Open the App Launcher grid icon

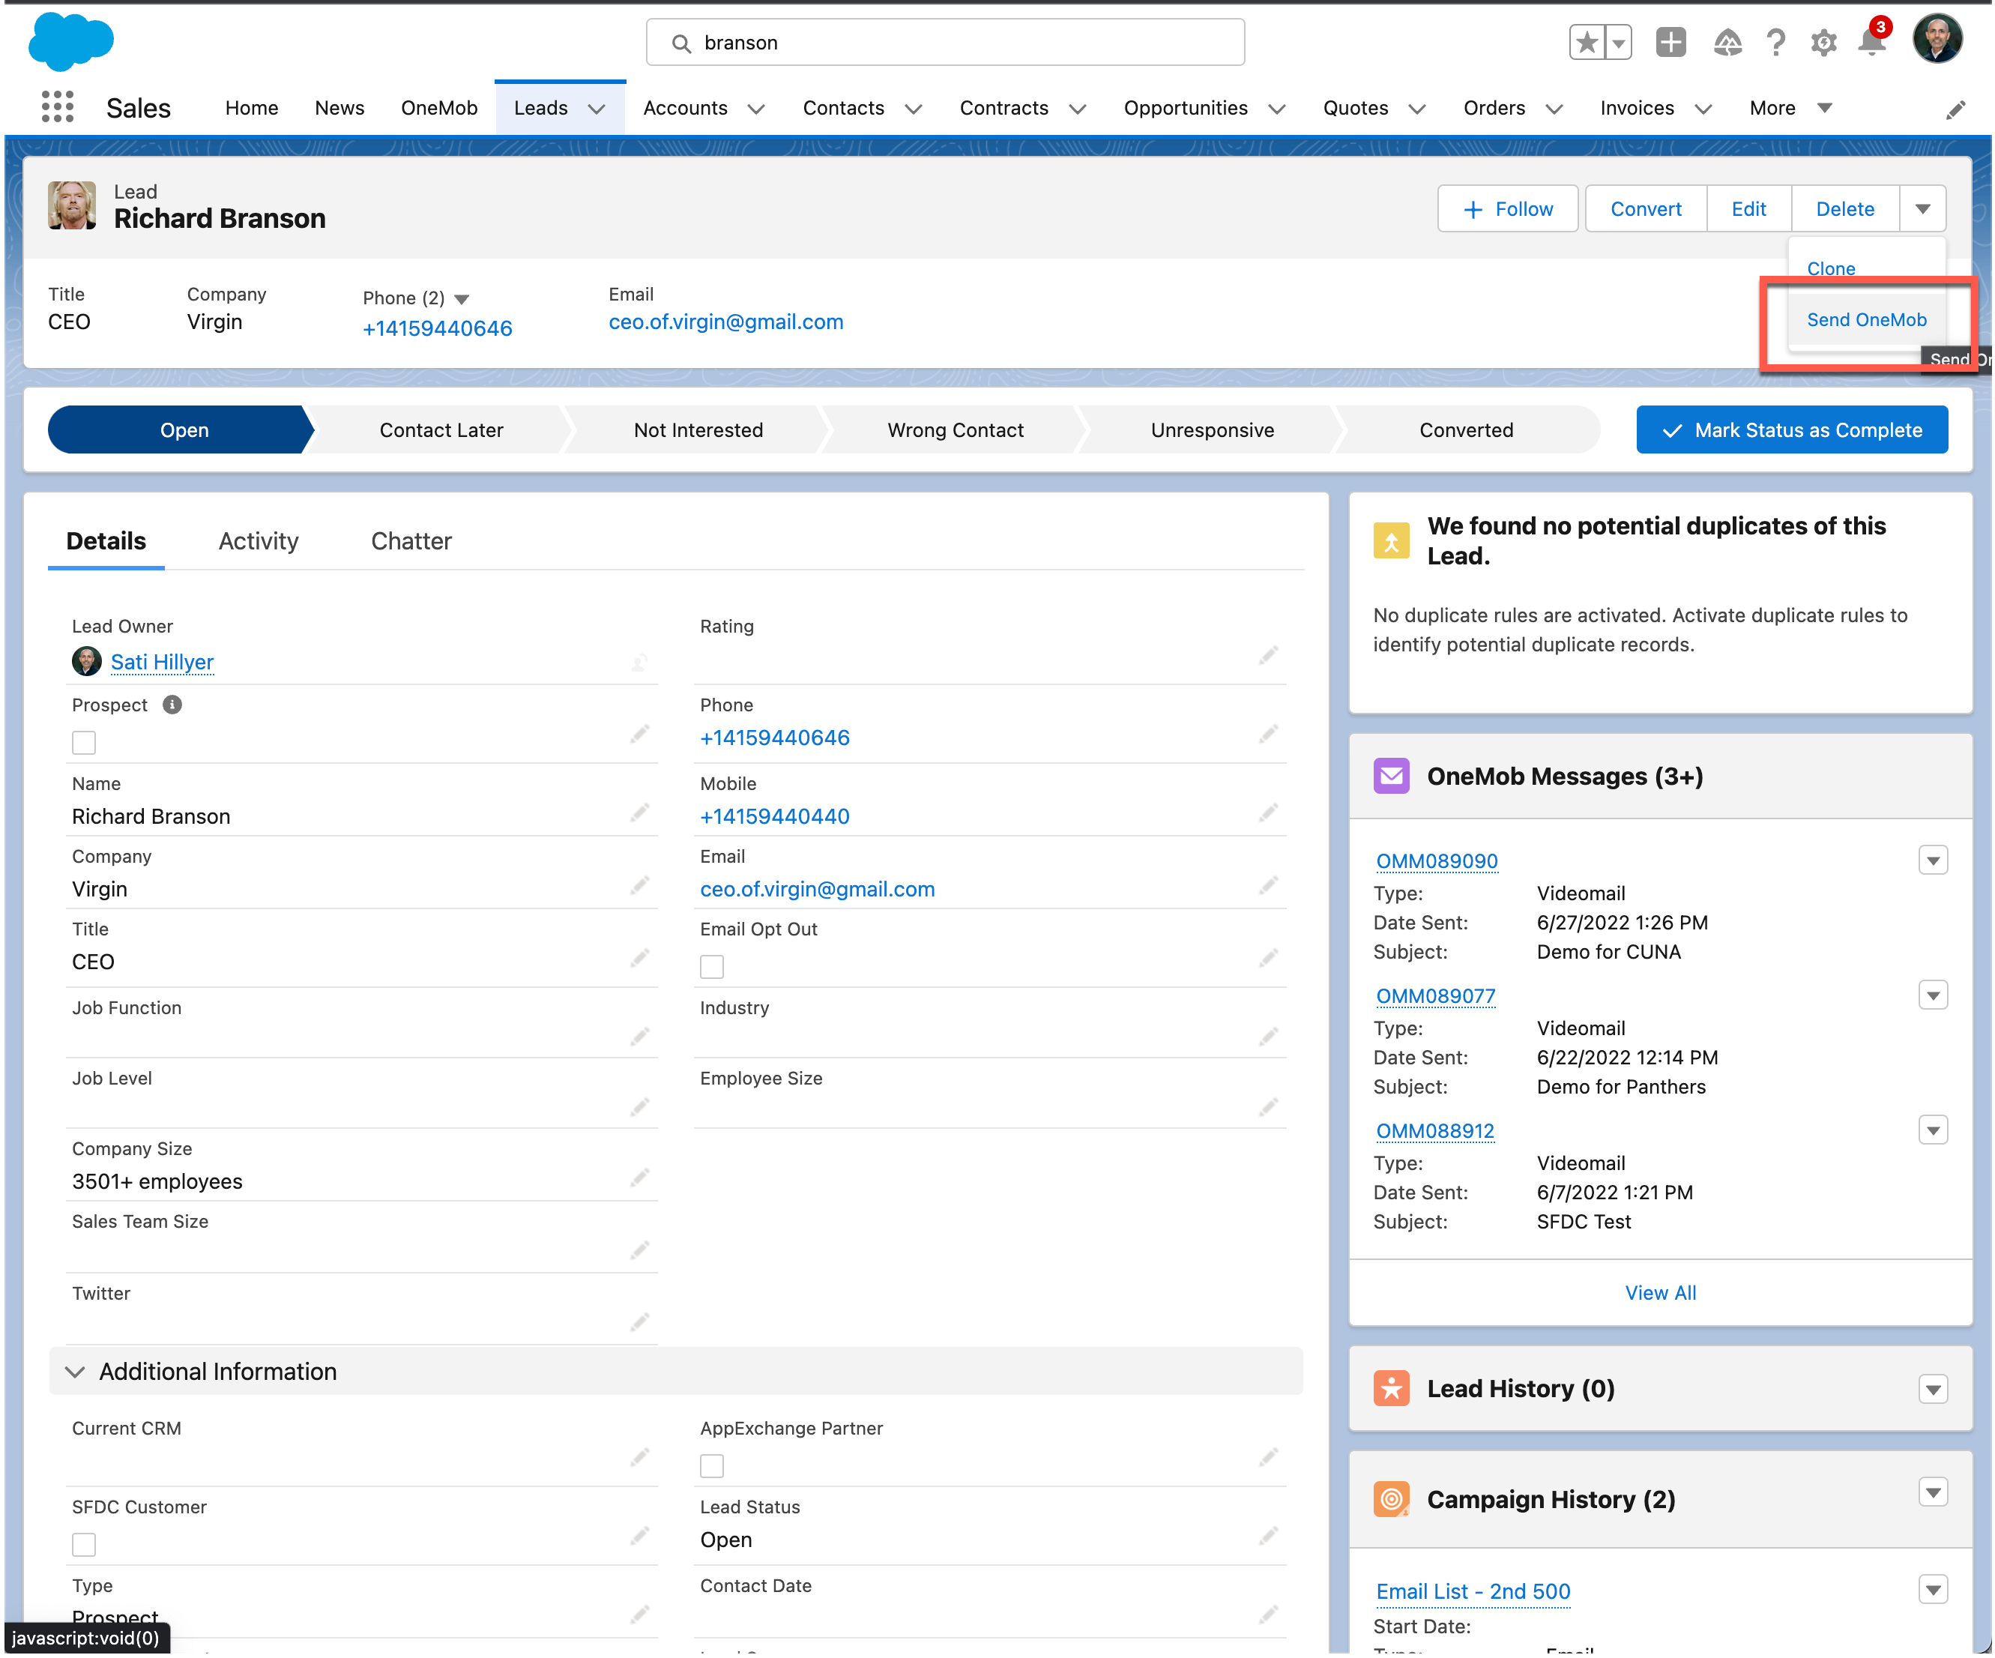(57, 106)
